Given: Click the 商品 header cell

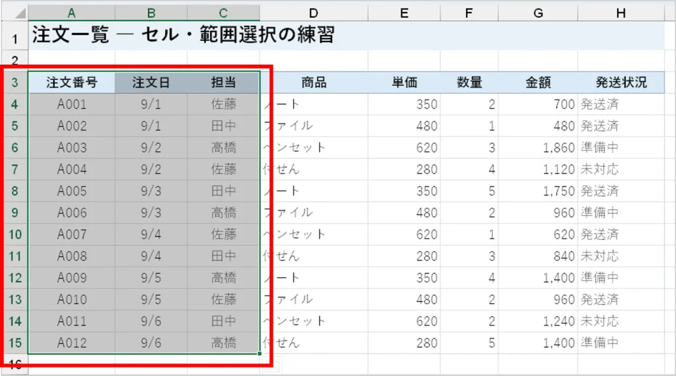Looking at the screenshot, I should pyautogui.click(x=314, y=82).
